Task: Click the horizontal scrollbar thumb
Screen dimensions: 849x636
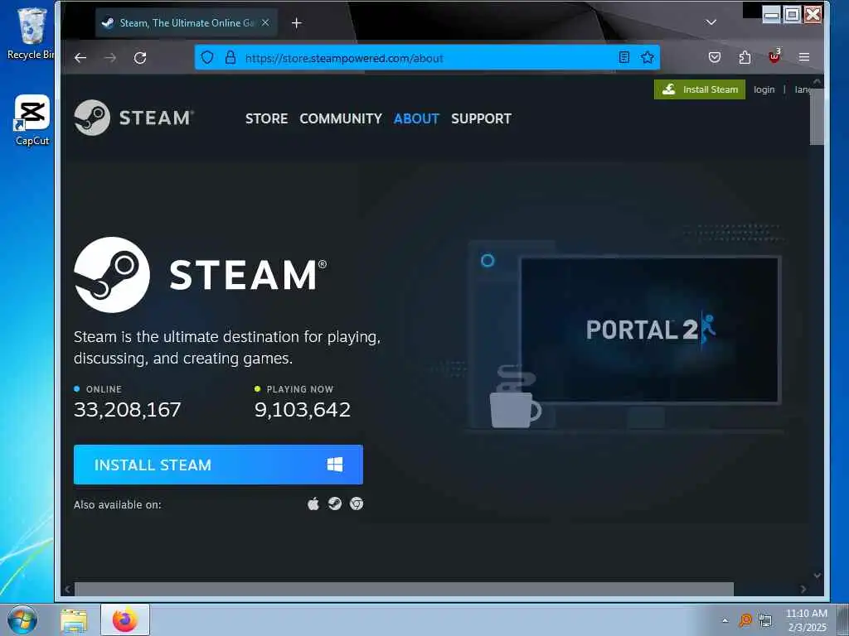Action: click(404, 589)
